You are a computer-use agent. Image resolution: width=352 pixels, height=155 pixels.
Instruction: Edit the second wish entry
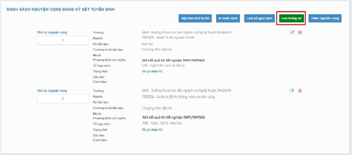[x=292, y=91]
